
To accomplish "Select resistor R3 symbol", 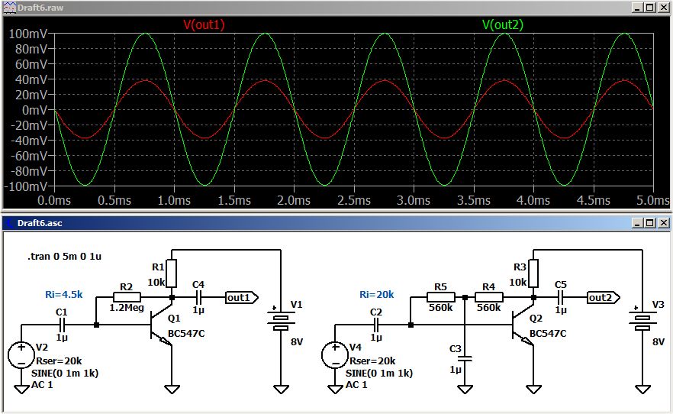I will pos(533,273).
